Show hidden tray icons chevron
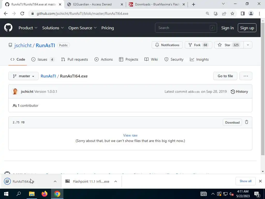This screenshot has width=265, height=199. (x=213, y=194)
